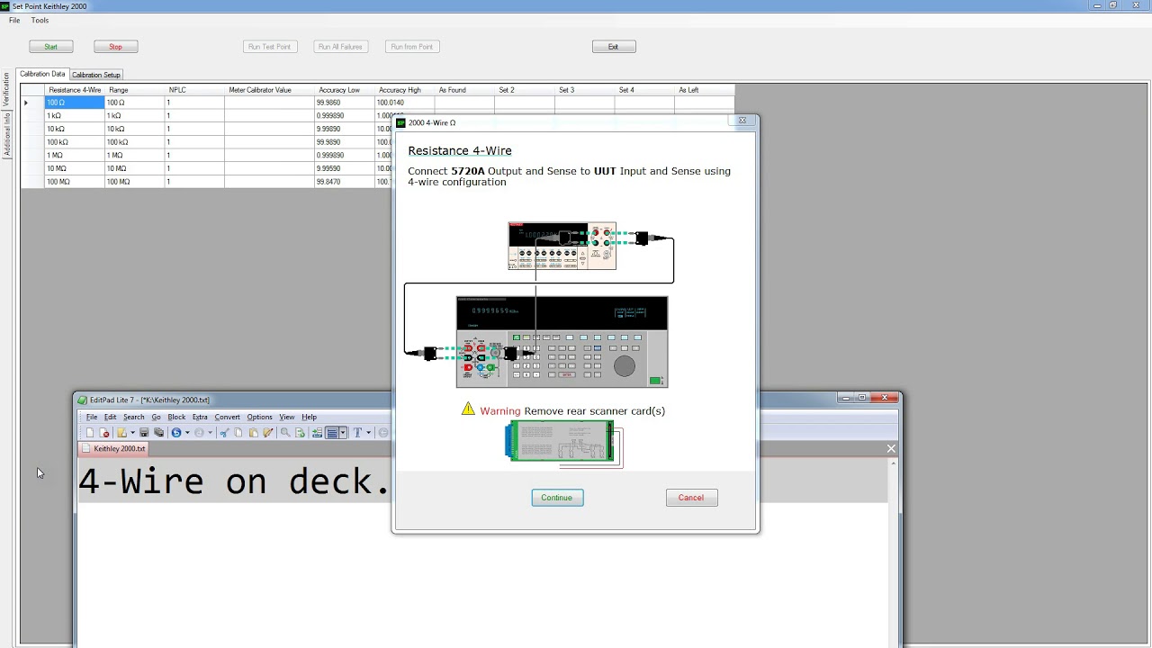Select the Keithley 2000.txt file tab
Viewport: 1152px width, 648px height.
113,448
